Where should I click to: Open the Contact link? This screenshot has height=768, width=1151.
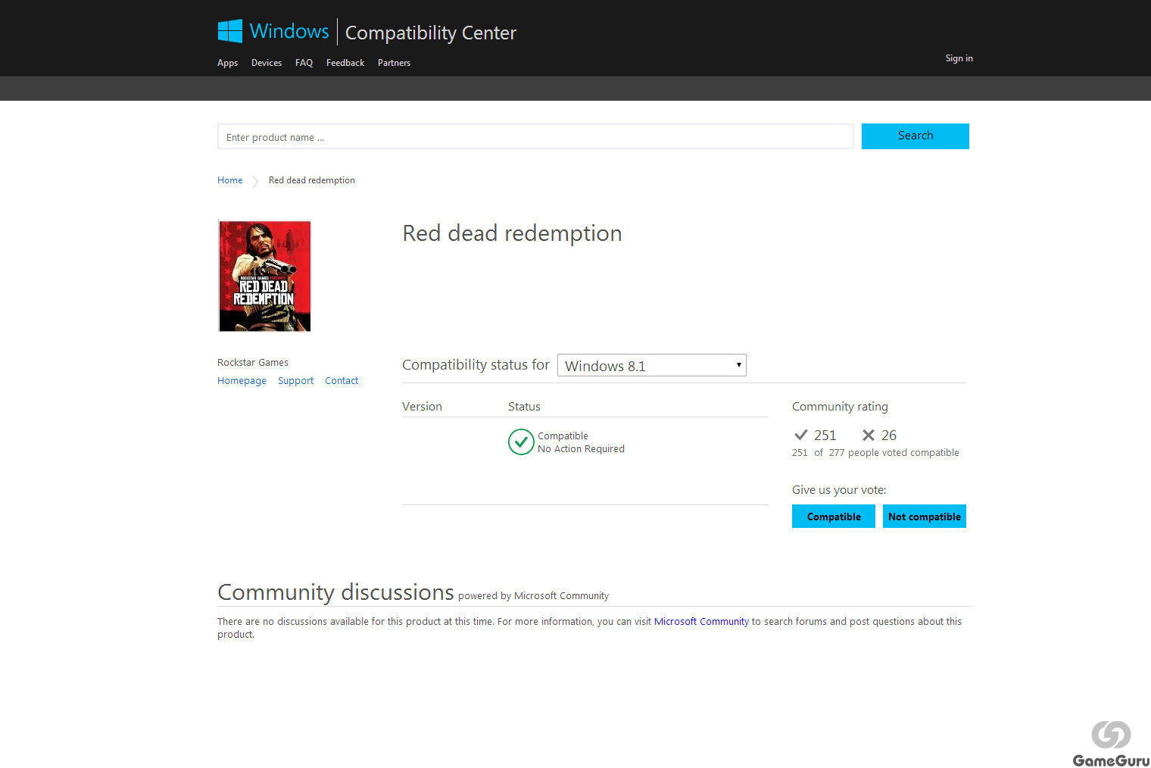[342, 381]
